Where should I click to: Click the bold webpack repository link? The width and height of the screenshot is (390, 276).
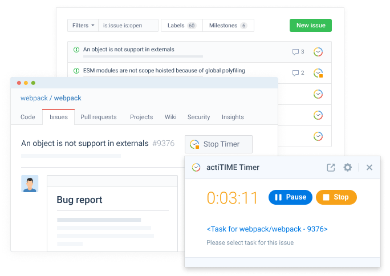(x=68, y=98)
